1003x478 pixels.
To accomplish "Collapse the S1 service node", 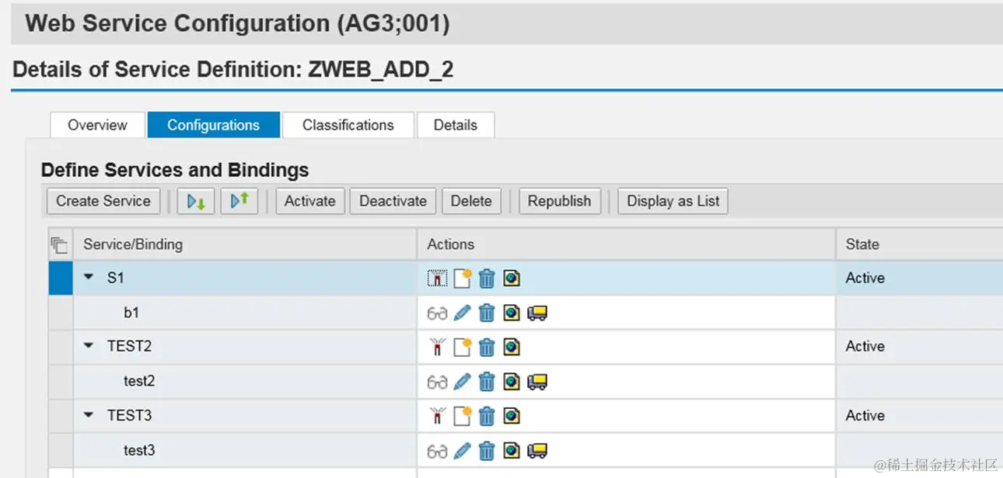I will point(89,277).
